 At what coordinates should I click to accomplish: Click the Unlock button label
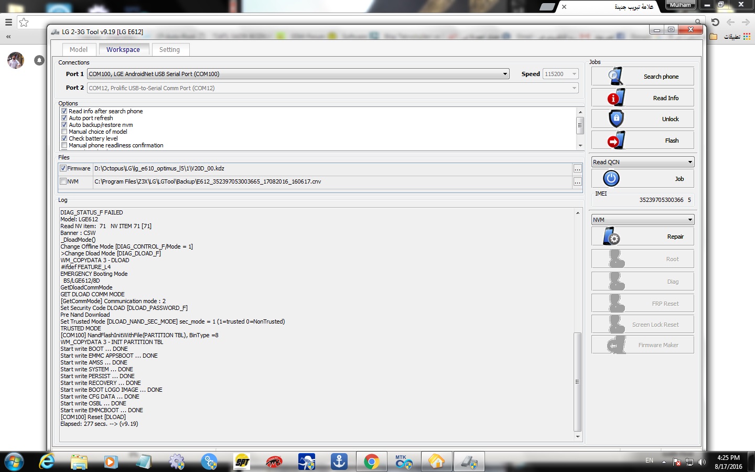(x=670, y=119)
